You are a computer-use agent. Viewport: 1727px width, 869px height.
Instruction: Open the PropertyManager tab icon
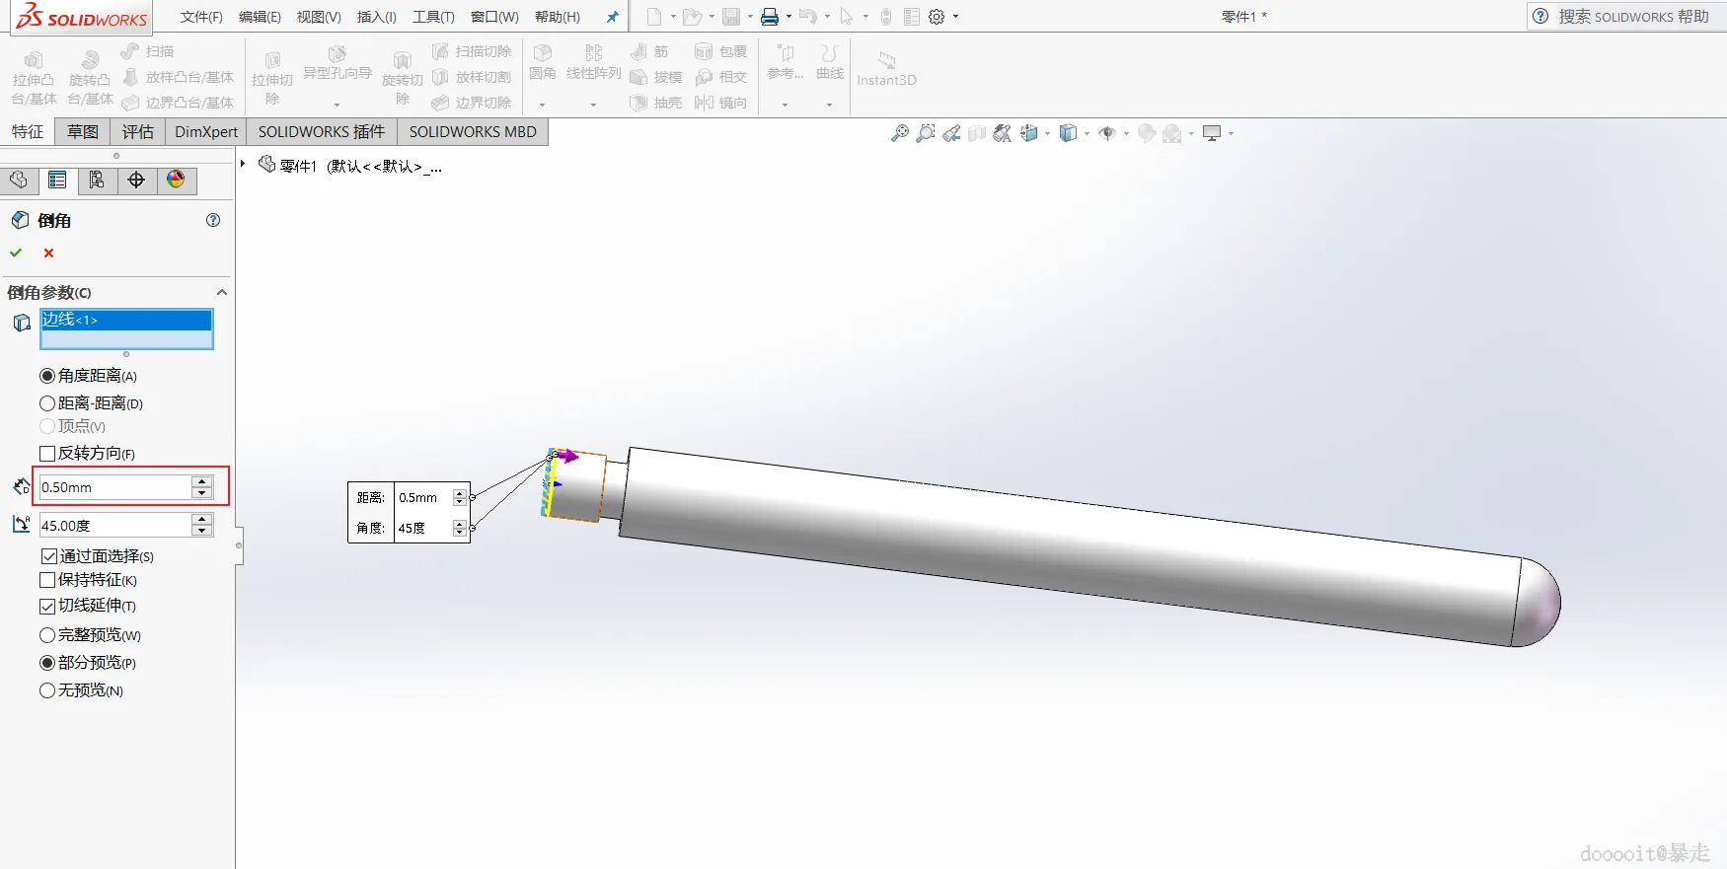[57, 181]
